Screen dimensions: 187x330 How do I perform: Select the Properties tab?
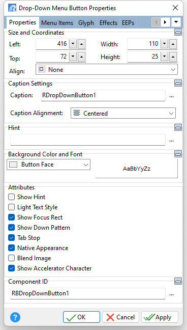coord(23,22)
